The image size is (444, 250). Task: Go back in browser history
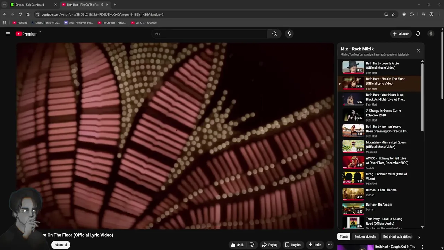(5, 14)
